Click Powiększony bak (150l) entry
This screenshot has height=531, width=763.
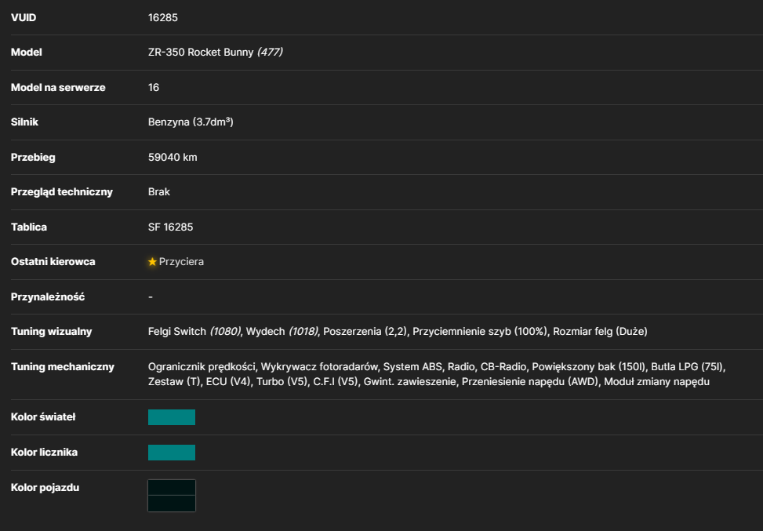(x=589, y=367)
